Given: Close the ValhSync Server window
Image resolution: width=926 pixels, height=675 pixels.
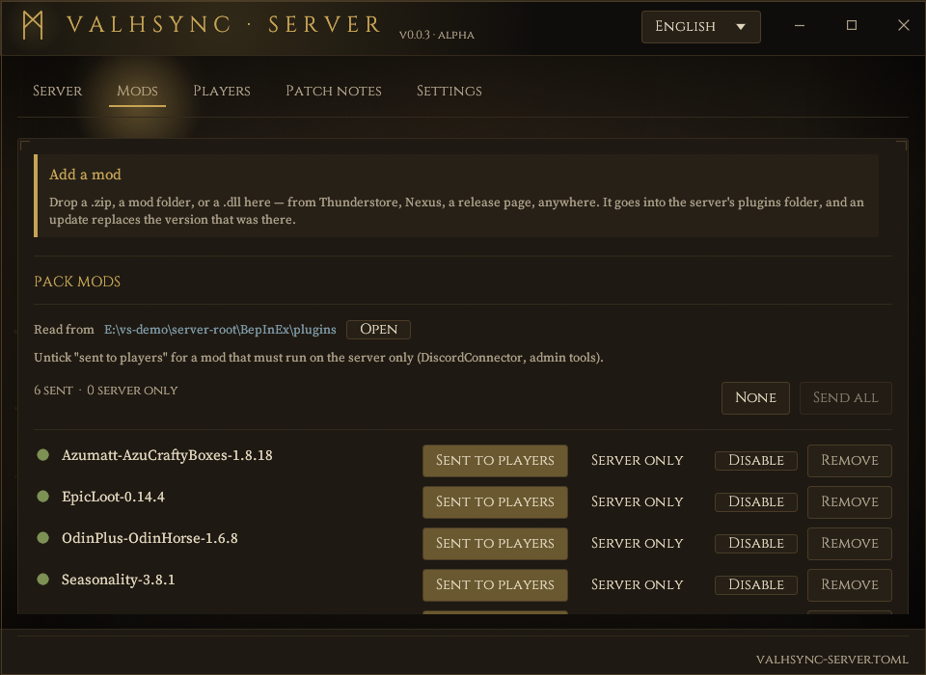Looking at the screenshot, I should pos(903,25).
